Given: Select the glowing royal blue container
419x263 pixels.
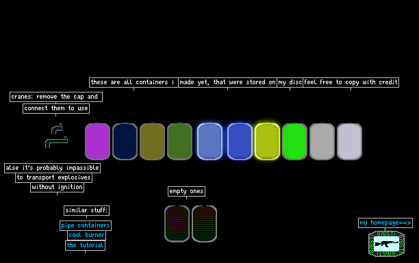Looking at the screenshot, I should click(x=240, y=141).
